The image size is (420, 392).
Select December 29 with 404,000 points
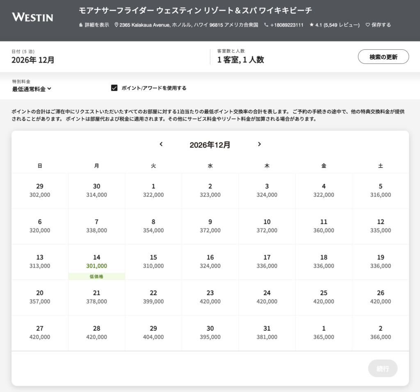click(153, 333)
